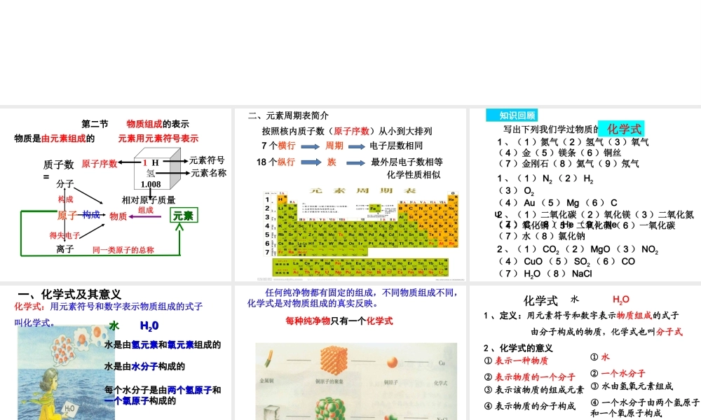Select the text 电子层数相同
The image size is (701, 420).
(x=396, y=146)
